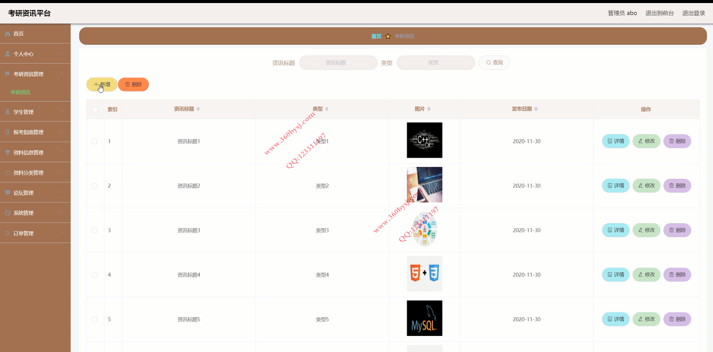Open the HTML5 CSS3 thumbnail in row 4

click(424, 274)
